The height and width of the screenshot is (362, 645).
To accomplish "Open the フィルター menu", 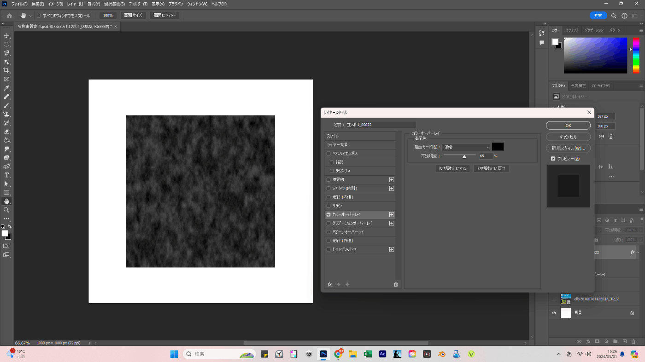I will pyautogui.click(x=138, y=4).
